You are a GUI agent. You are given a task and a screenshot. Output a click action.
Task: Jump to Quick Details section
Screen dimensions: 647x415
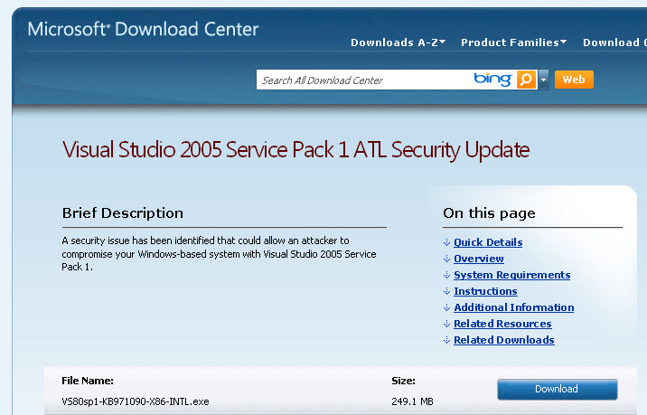click(x=488, y=242)
